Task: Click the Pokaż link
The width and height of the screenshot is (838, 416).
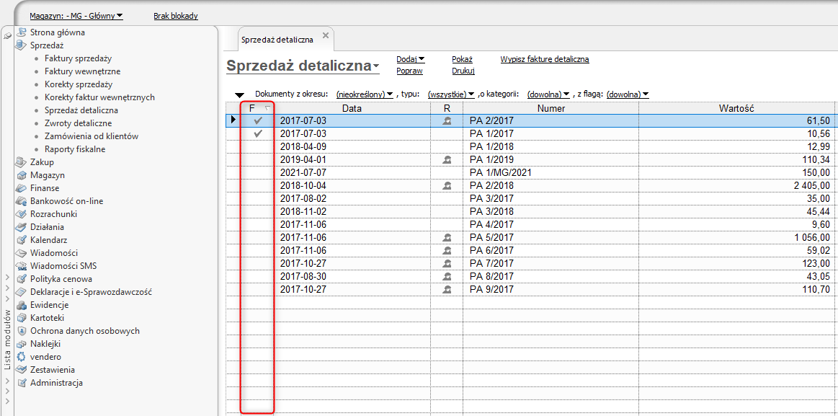Action: pyautogui.click(x=463, y=59)
